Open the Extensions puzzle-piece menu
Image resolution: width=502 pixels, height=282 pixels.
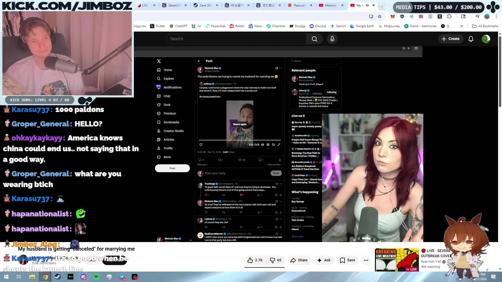pyautogui.click(x=449, y=16)
